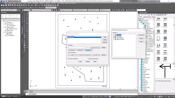This screenshot has width=175, height=98.
Task: Expand the Topologies node in expression tree
Action: coord(114,36)
